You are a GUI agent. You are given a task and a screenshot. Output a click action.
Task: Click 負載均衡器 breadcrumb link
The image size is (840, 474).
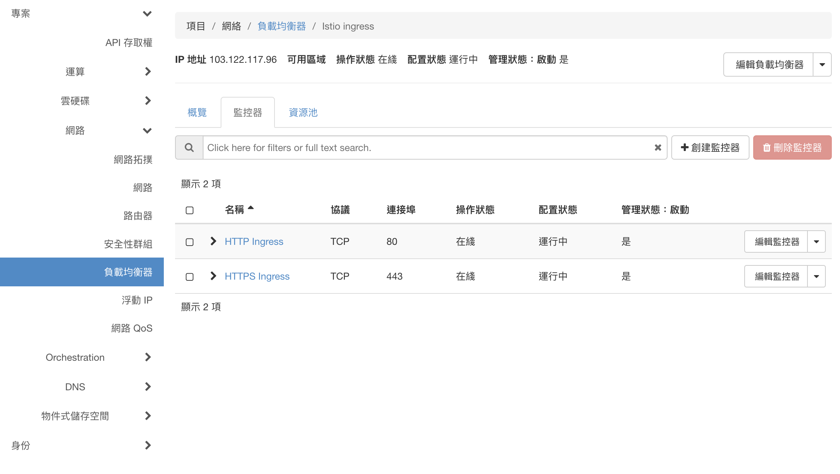point(282,26)
